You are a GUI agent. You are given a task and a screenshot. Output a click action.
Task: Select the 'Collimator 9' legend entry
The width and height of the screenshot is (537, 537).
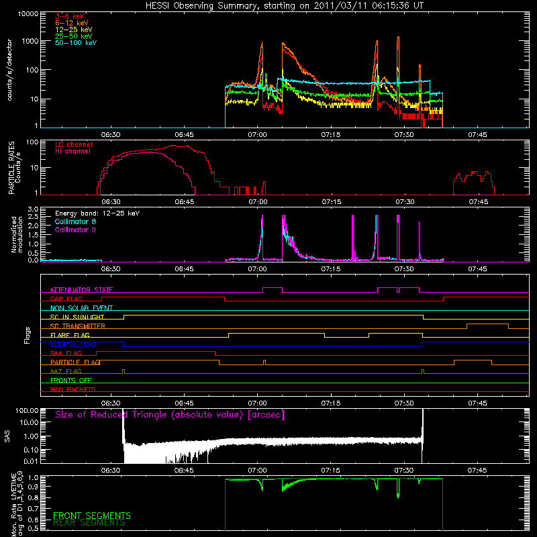coord(75,230)
